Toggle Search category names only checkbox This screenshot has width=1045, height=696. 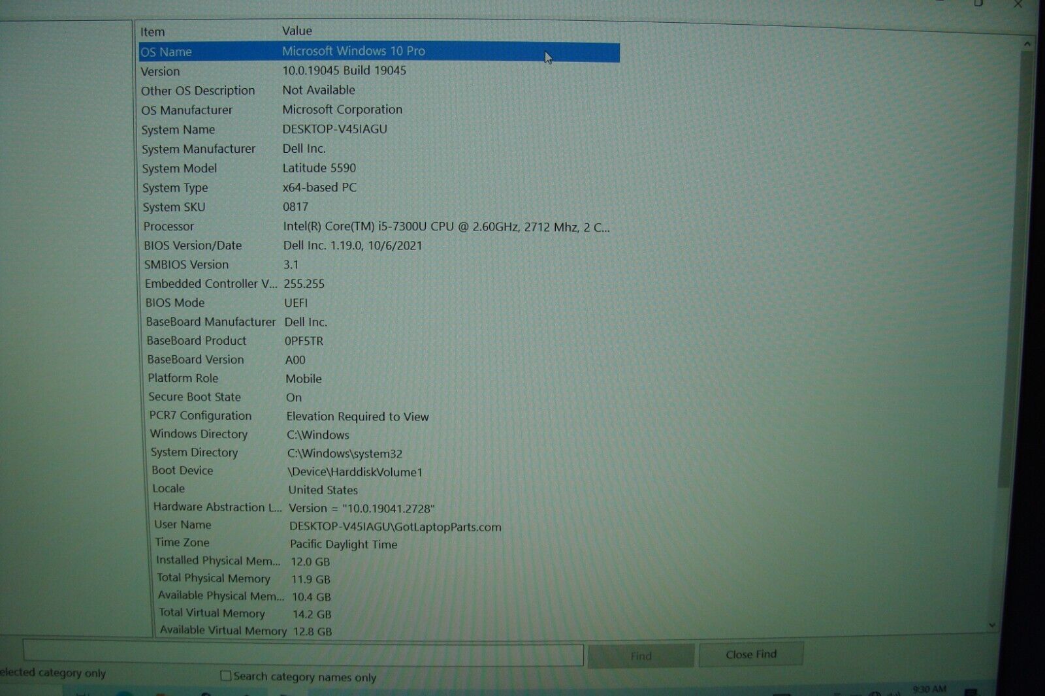coord(226,676)
